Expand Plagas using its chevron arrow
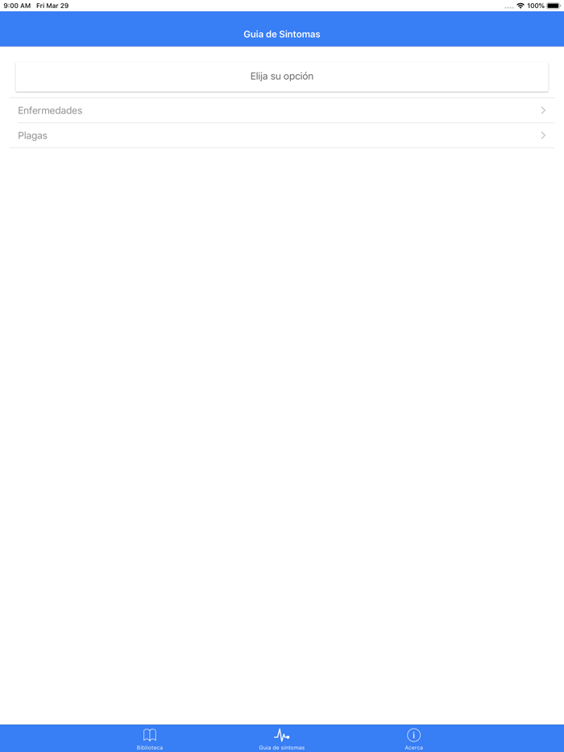 [x=543, y=135]
